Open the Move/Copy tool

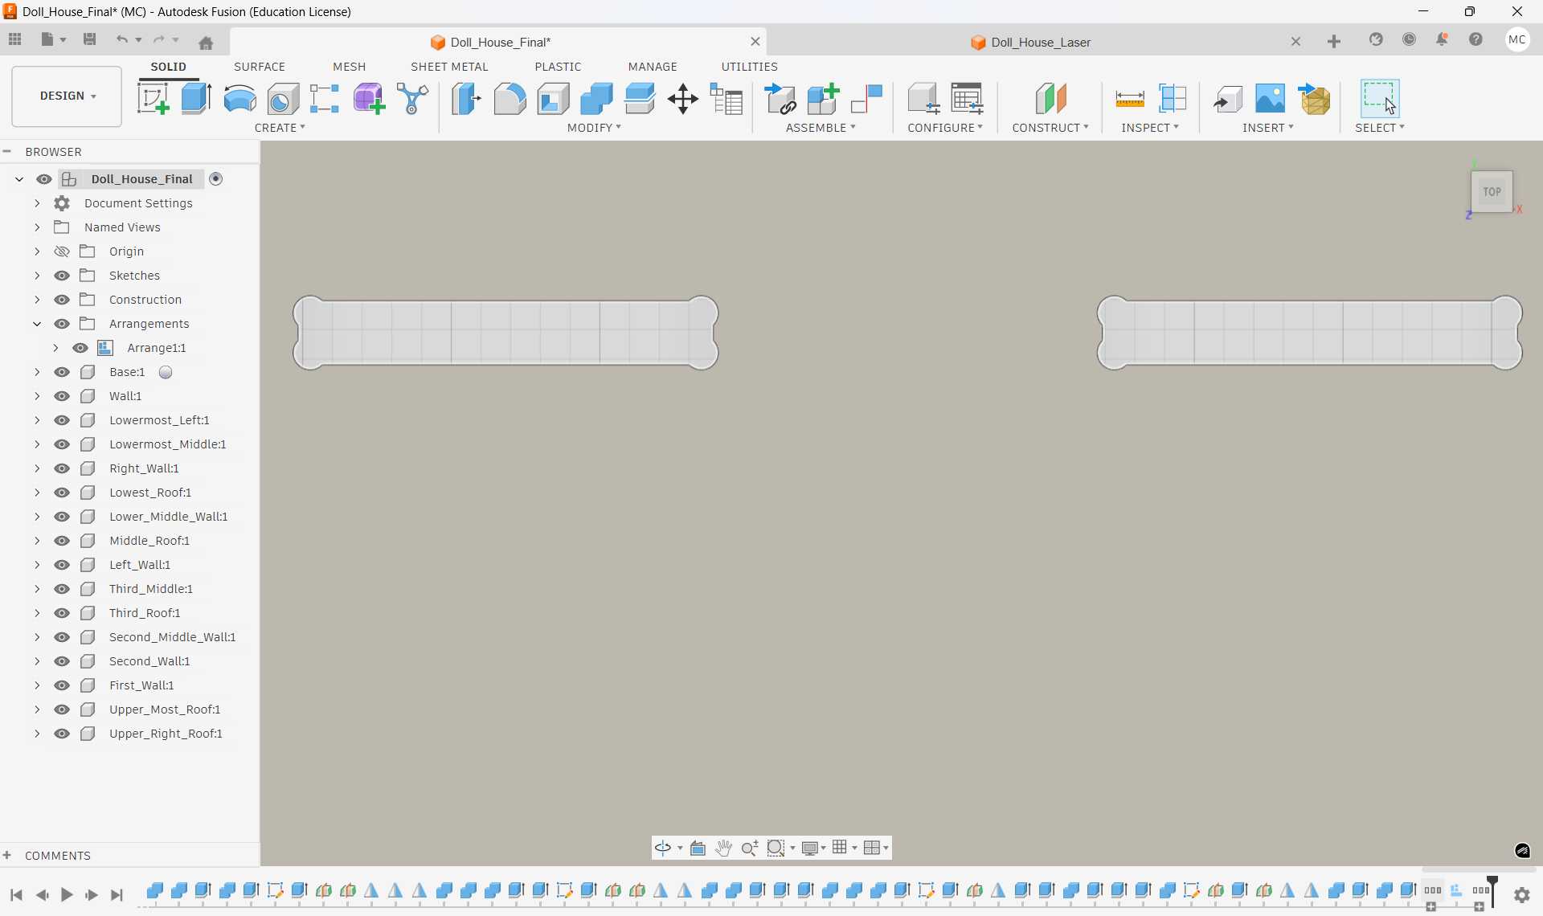pyautogui.click(x=682, y=98)
